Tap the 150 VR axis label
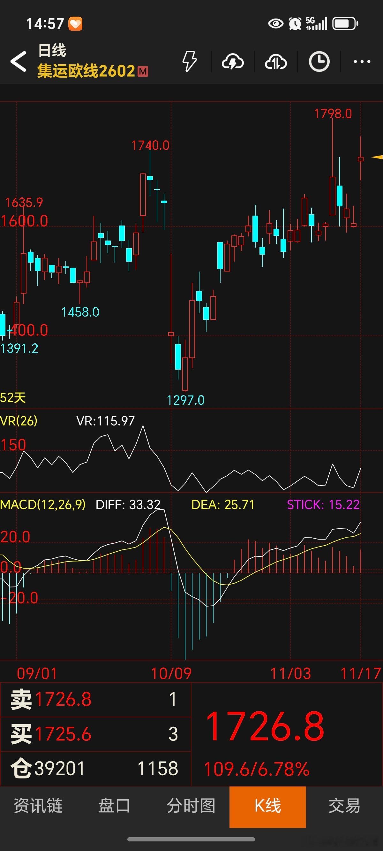 pos(13,445)
